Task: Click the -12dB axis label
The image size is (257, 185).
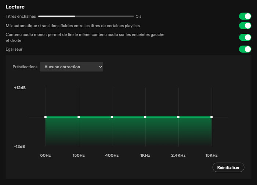Action: [x=19, y=146]
